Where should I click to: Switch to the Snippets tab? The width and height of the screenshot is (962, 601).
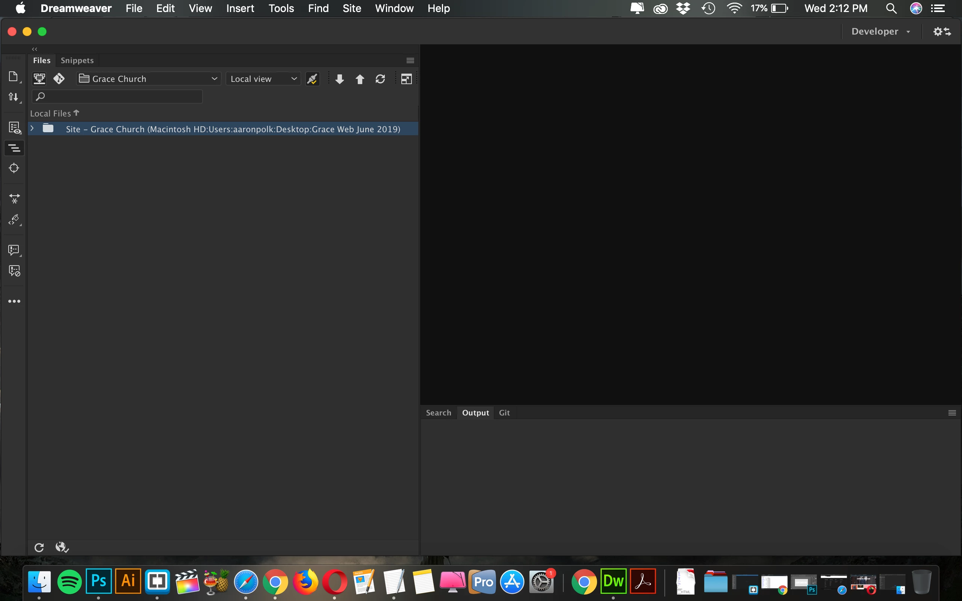tap(77, 60)
